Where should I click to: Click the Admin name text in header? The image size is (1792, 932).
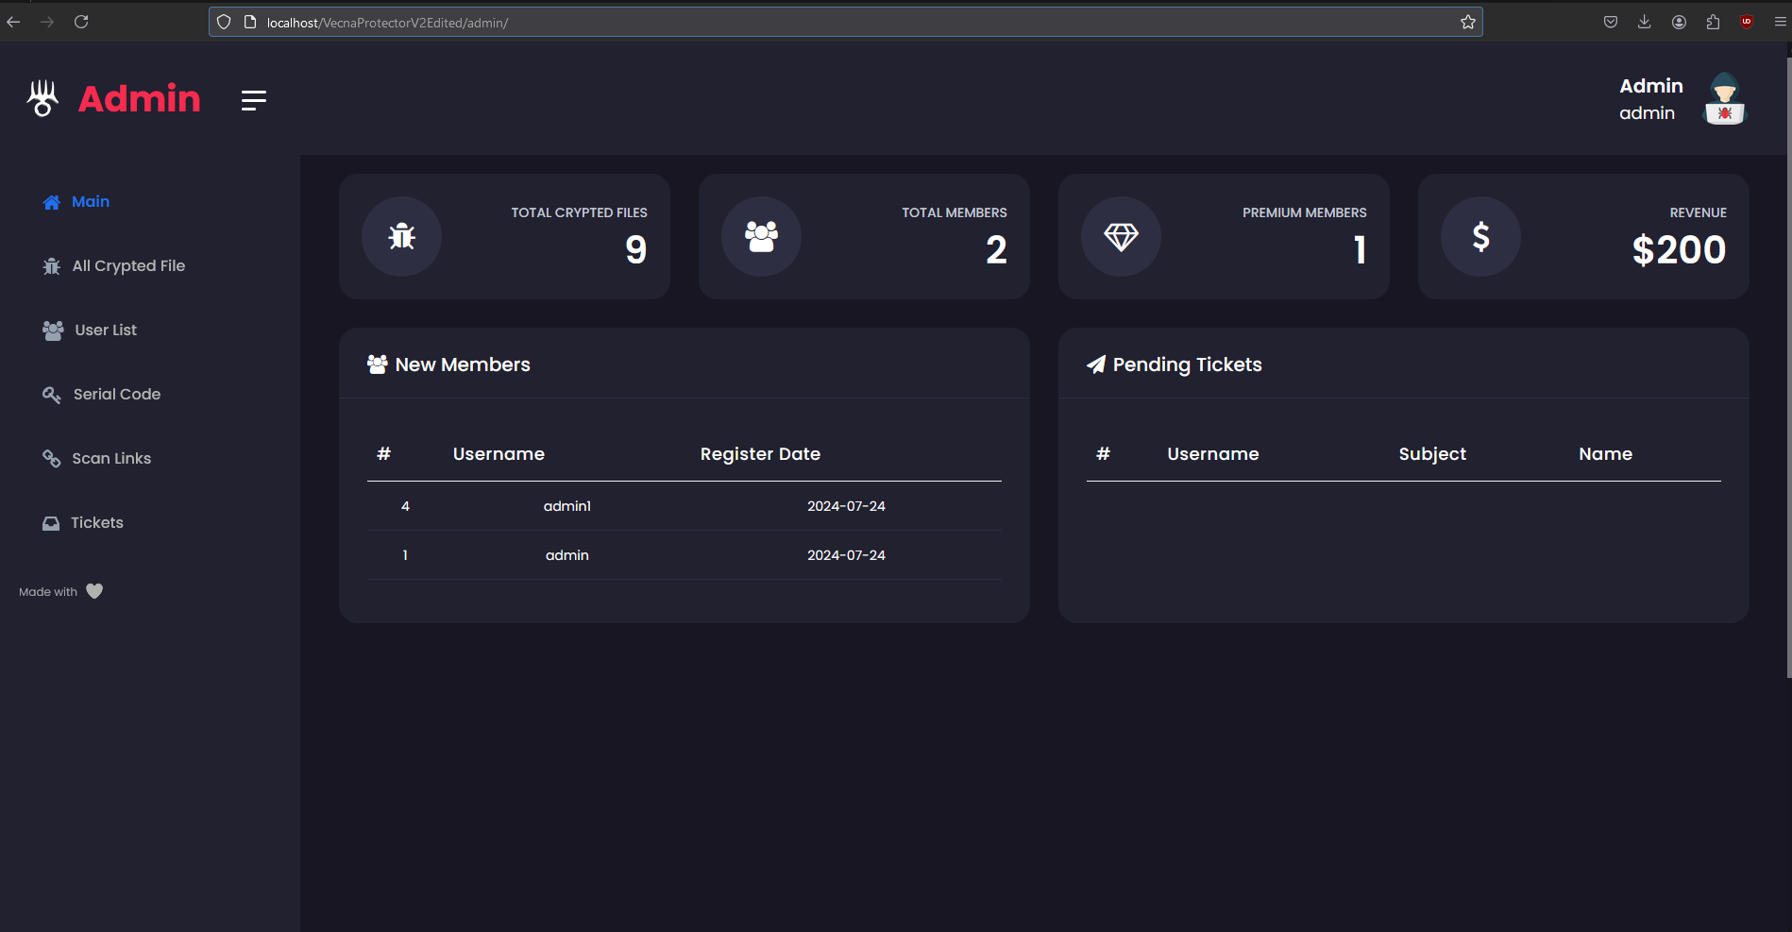click(x=1651, y=86)
